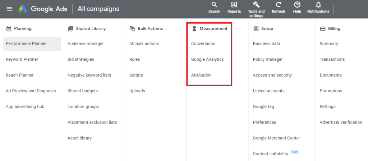Open Linked accounts
Viewport: 368px width, 161px height.
pos(269,91)
